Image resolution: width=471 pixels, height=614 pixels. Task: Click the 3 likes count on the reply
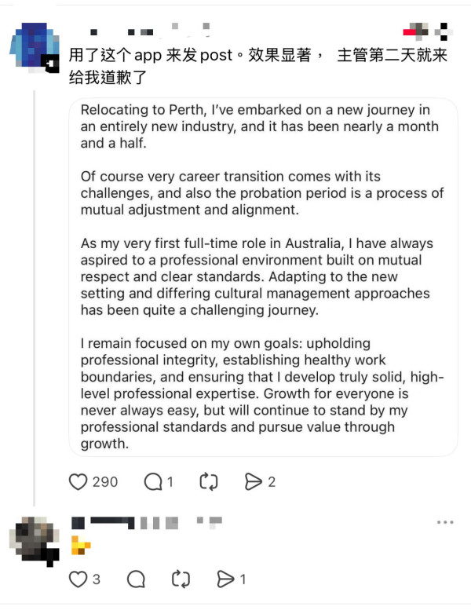(97, 579)
